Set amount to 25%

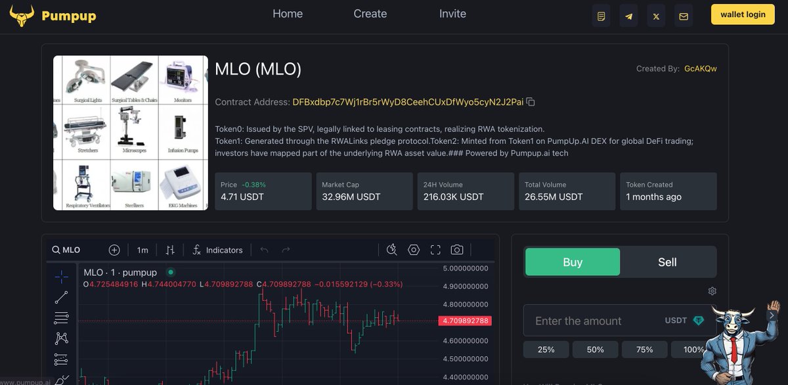[546, 350]
